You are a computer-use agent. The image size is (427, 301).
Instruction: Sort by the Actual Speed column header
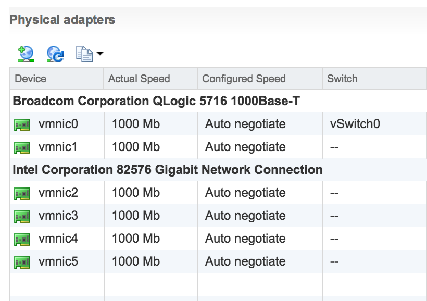tap(150, 79)
